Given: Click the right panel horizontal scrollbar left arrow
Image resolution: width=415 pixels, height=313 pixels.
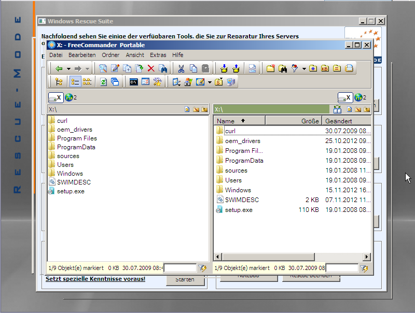Looking at the screenshot, I should [218, 257].
